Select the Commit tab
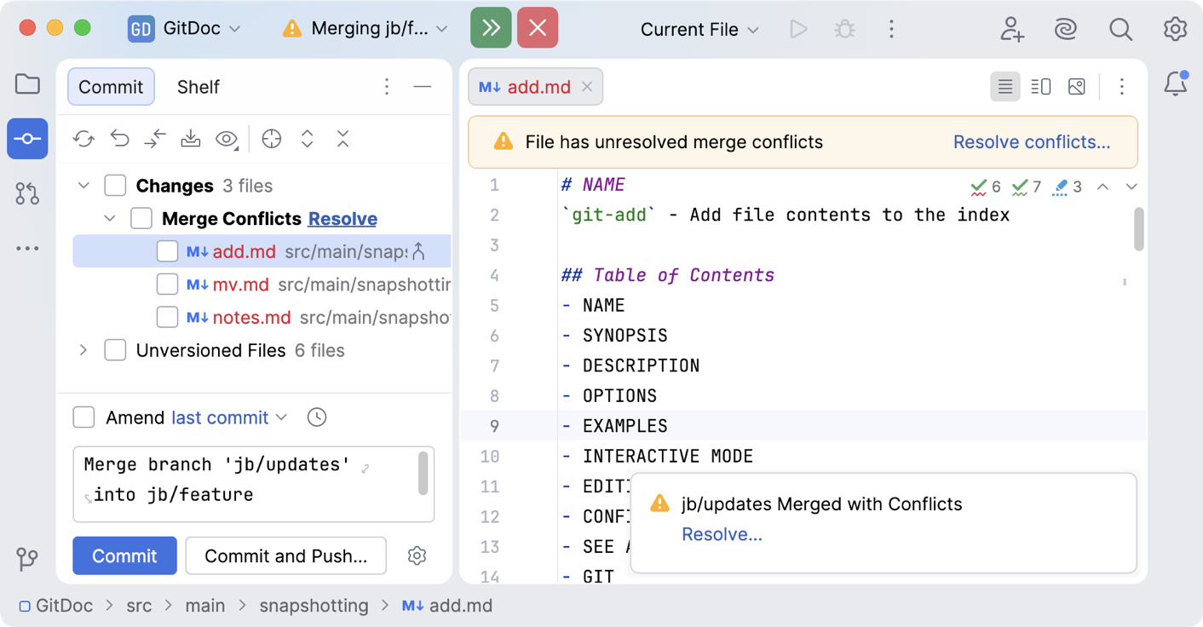1203x627 pixels. 111,87
